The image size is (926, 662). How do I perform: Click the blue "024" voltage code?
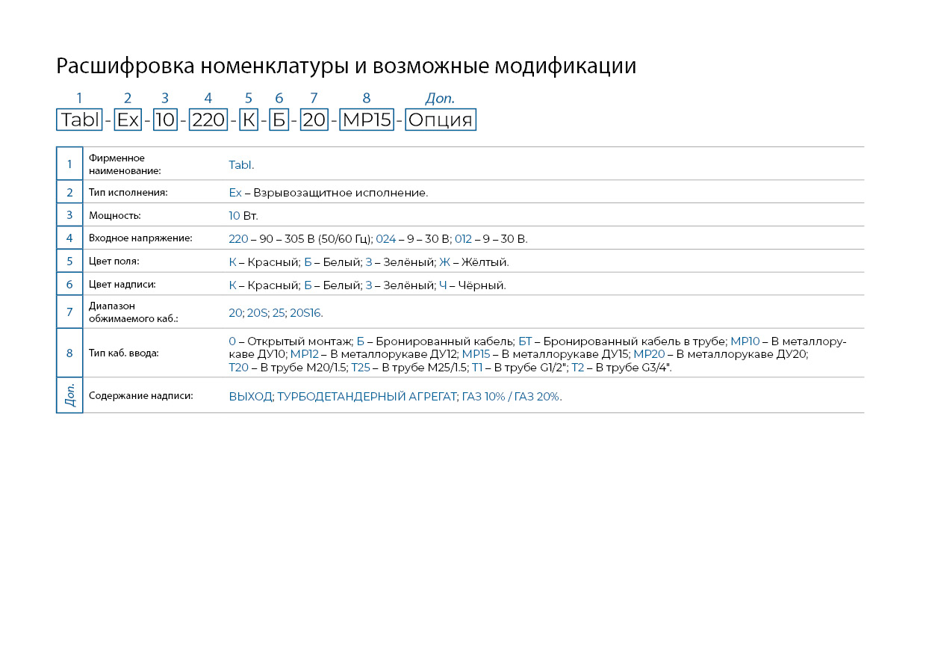(x=385, y=239)
